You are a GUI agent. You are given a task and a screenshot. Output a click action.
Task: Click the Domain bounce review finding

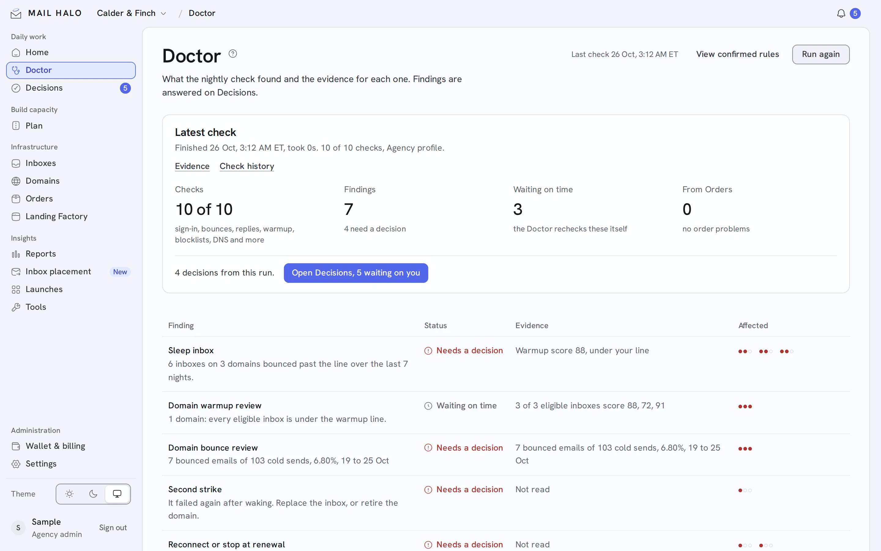pyautogui.click(x=213, y=448)
